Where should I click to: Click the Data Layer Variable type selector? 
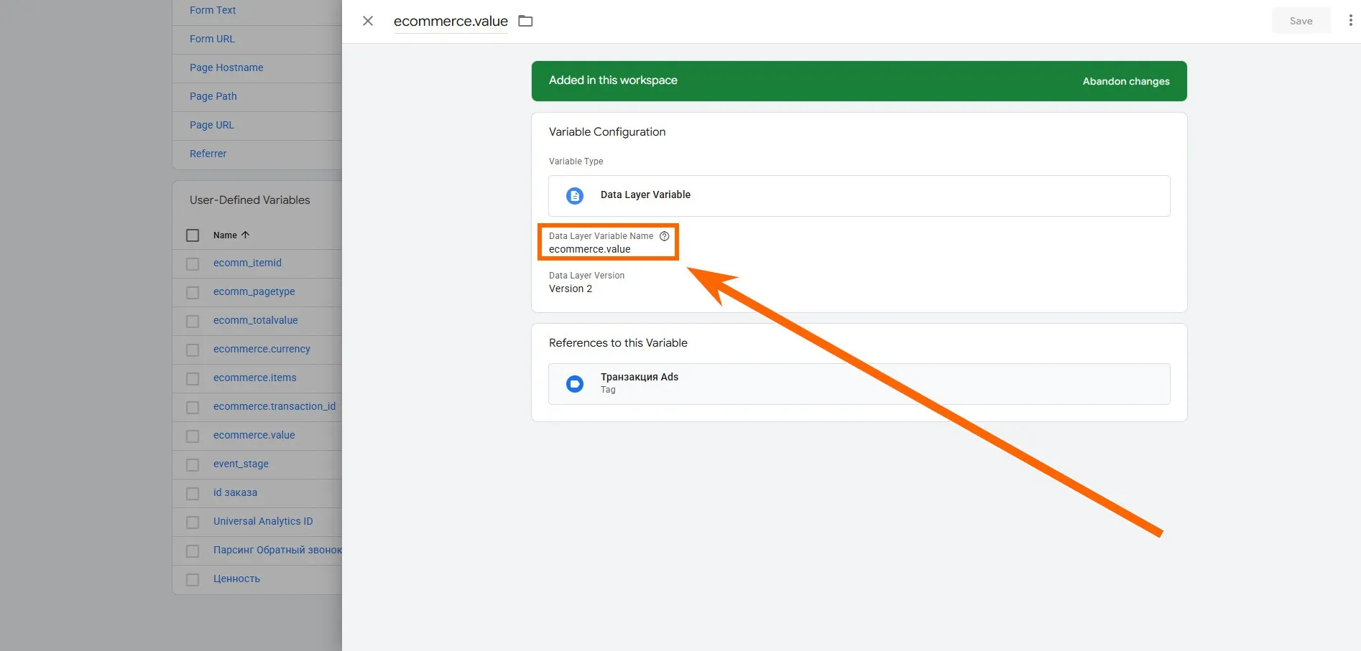click(x=859, y=196)
